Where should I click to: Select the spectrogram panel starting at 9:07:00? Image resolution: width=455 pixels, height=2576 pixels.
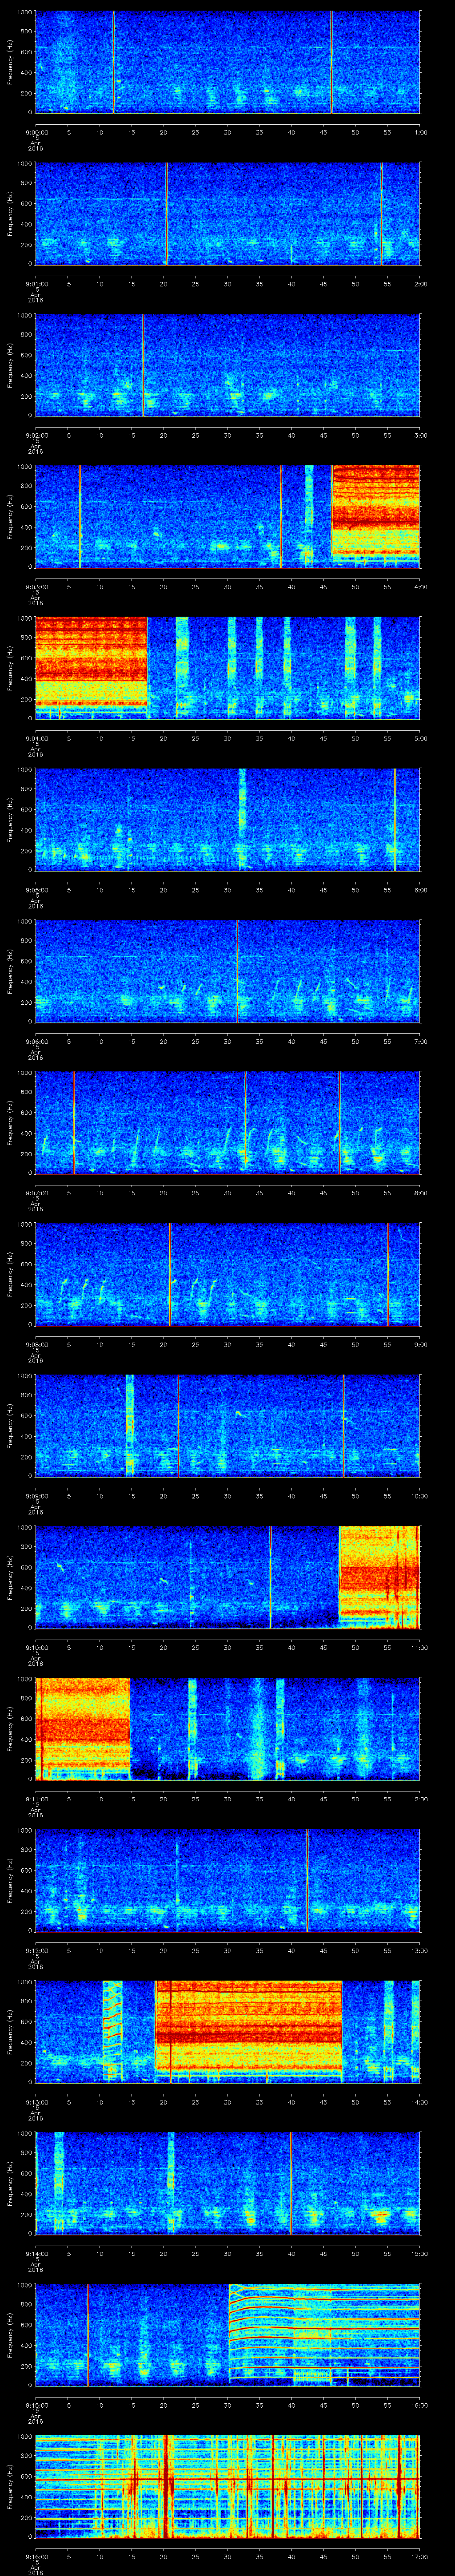(227, 1123)
